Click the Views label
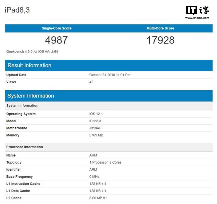Viewport: 217px width, 204px height. tap(11, 82)
